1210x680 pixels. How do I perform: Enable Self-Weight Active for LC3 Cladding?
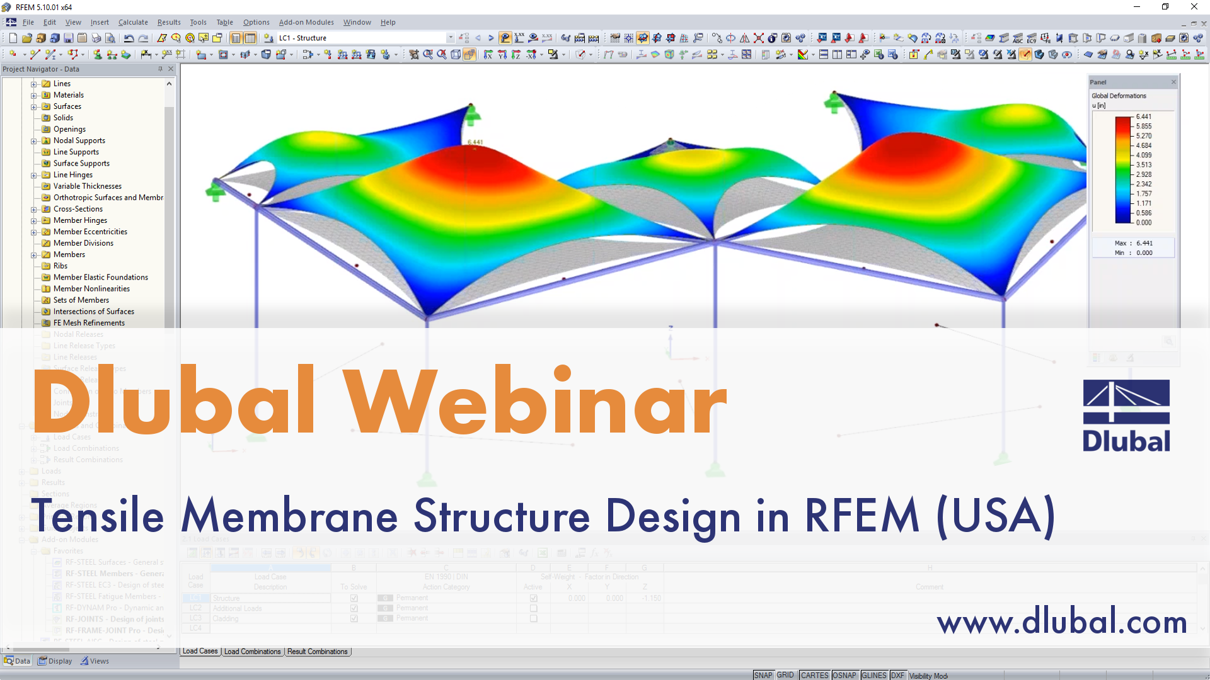533,618
